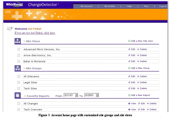Image resolution: width=171 pixels, height=121 pixels.
Task: Click the row handle icon beside Legal Sites
Action: 19,82
